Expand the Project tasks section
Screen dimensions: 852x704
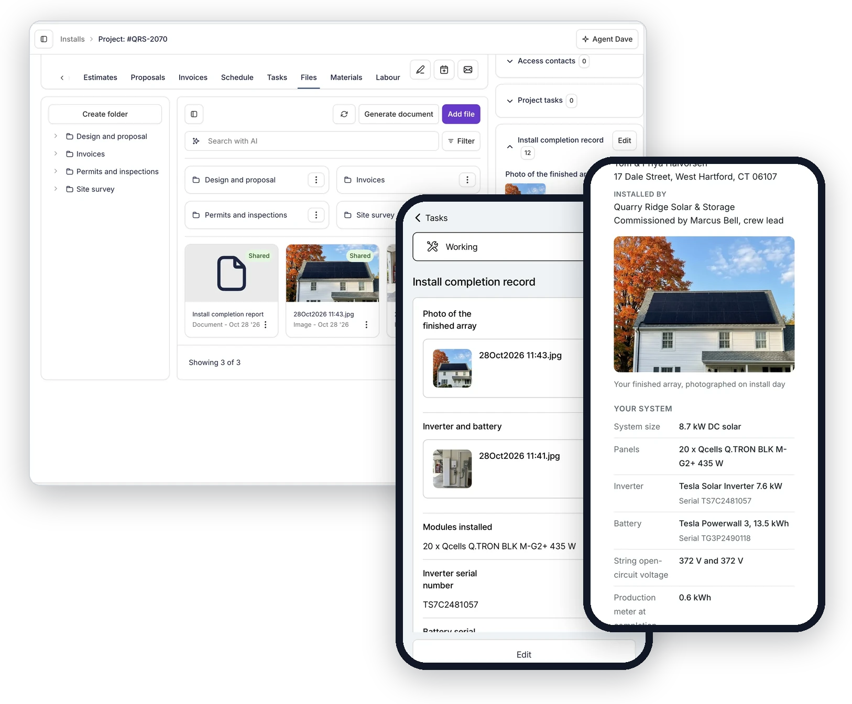pos(510,101)
